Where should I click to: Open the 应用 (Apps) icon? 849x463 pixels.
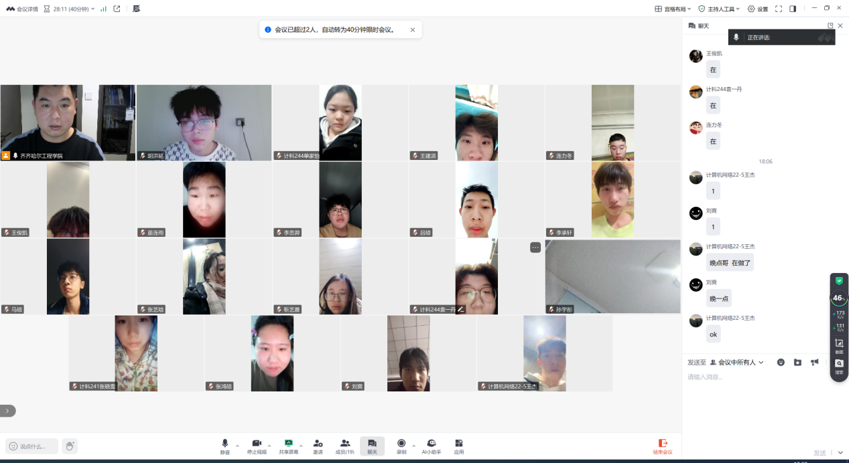click(459, 446)
